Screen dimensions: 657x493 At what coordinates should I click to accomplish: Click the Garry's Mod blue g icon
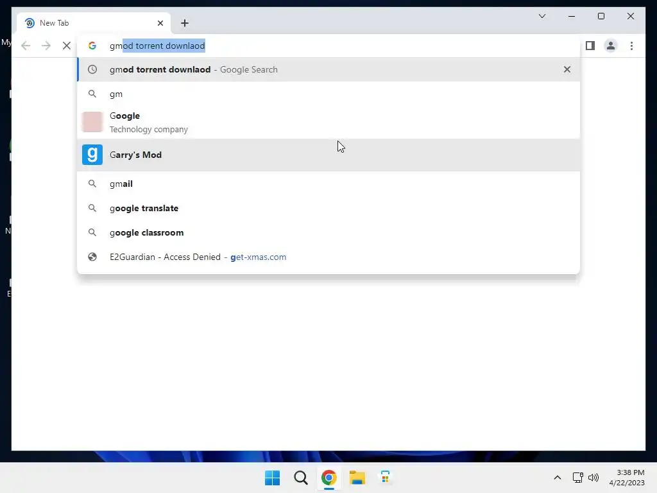(x=92, y=155)
